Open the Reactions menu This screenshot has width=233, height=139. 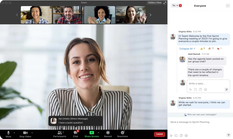(122, 133)
